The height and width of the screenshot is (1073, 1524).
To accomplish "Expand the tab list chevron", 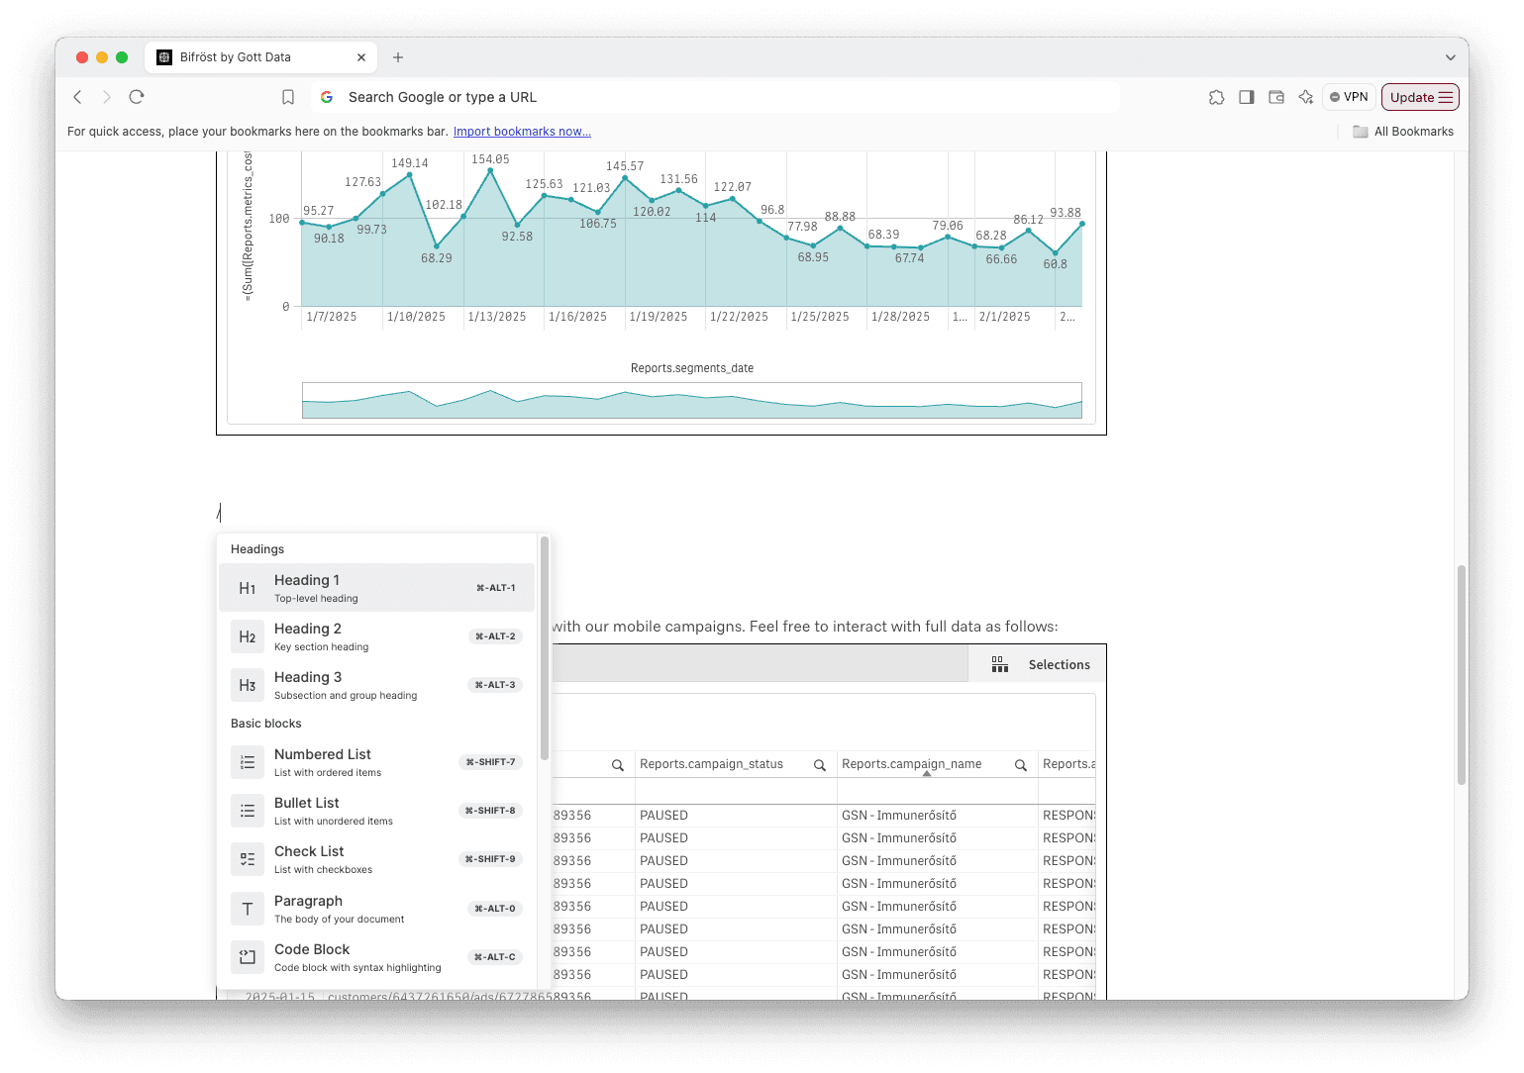I will pyautogui.click(x=1450, y=57).
